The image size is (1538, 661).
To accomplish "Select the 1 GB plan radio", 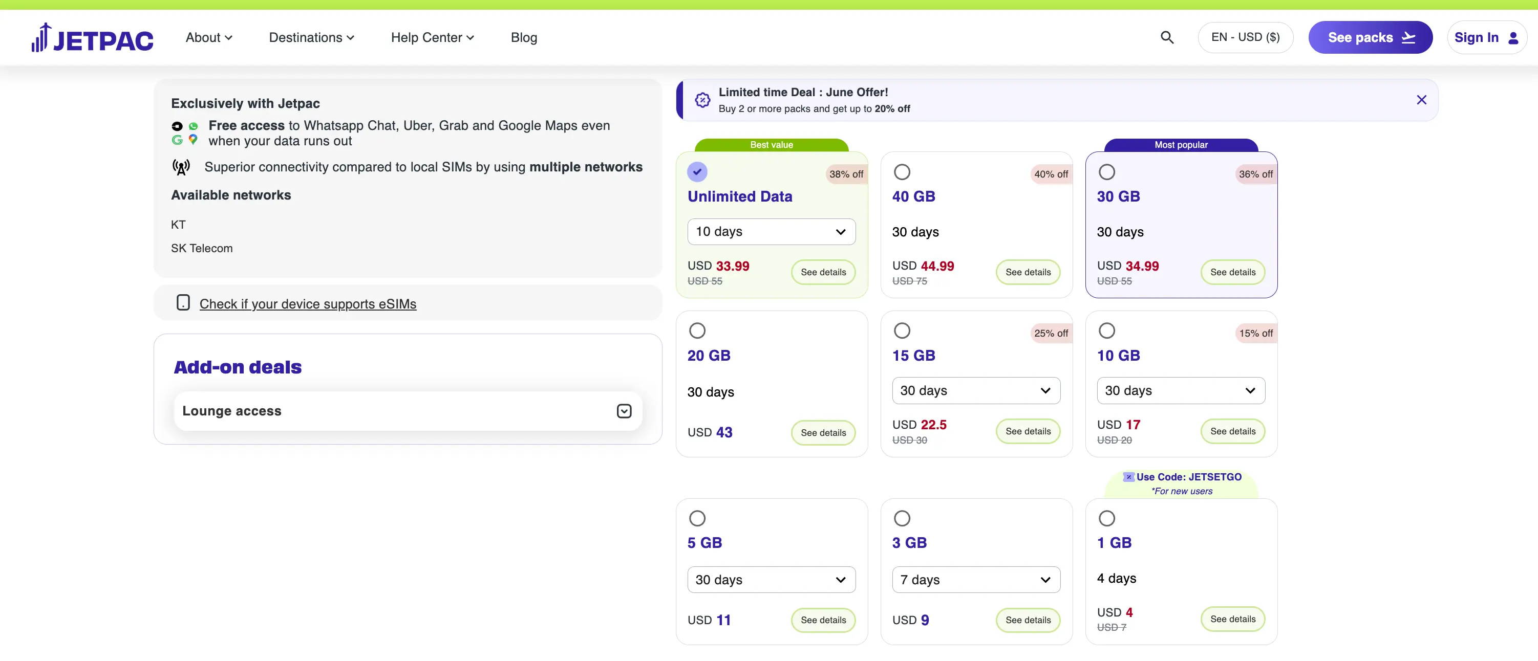I will [1106, 518].
